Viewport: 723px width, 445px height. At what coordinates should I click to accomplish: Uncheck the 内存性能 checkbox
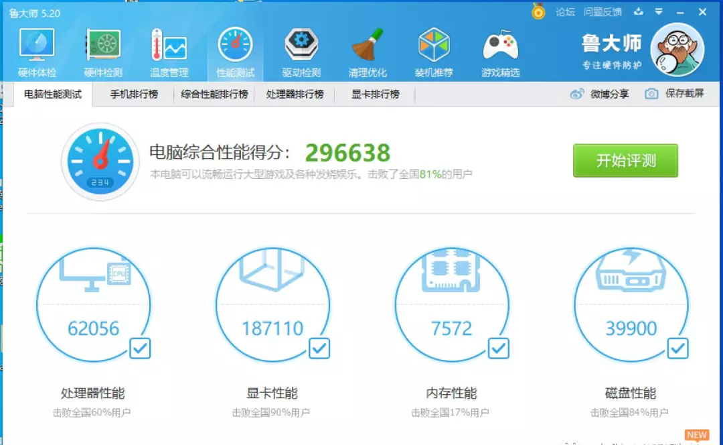(x=499, y=348)
